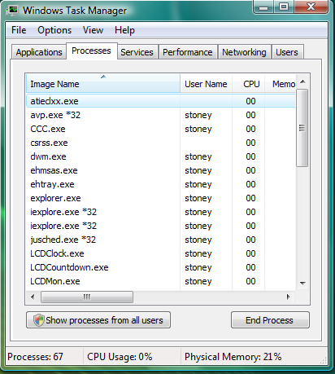Open the View menu
The image size is (335, 374).
[x=93, y=30]
